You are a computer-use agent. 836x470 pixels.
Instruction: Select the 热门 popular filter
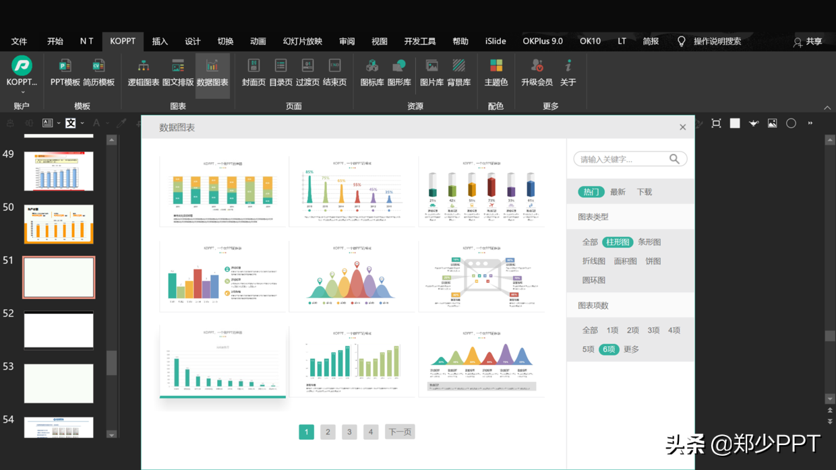click(x=591, y=192)
